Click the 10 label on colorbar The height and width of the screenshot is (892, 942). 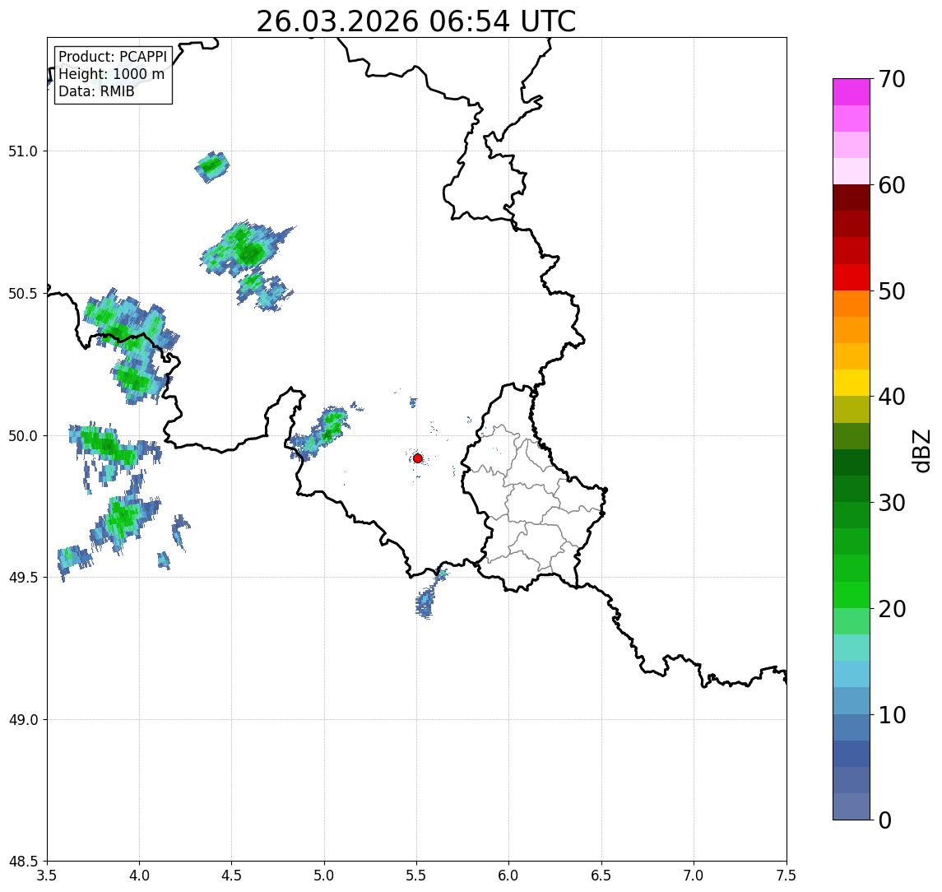point(892,714)
